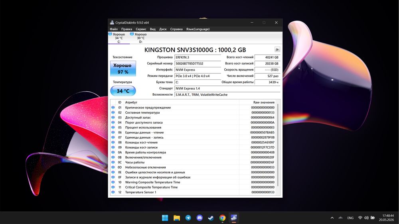The height and width of the screenshot is (224, 399).
Task: Click status icon of Включения/отключения row
Action: coord(113,157)
